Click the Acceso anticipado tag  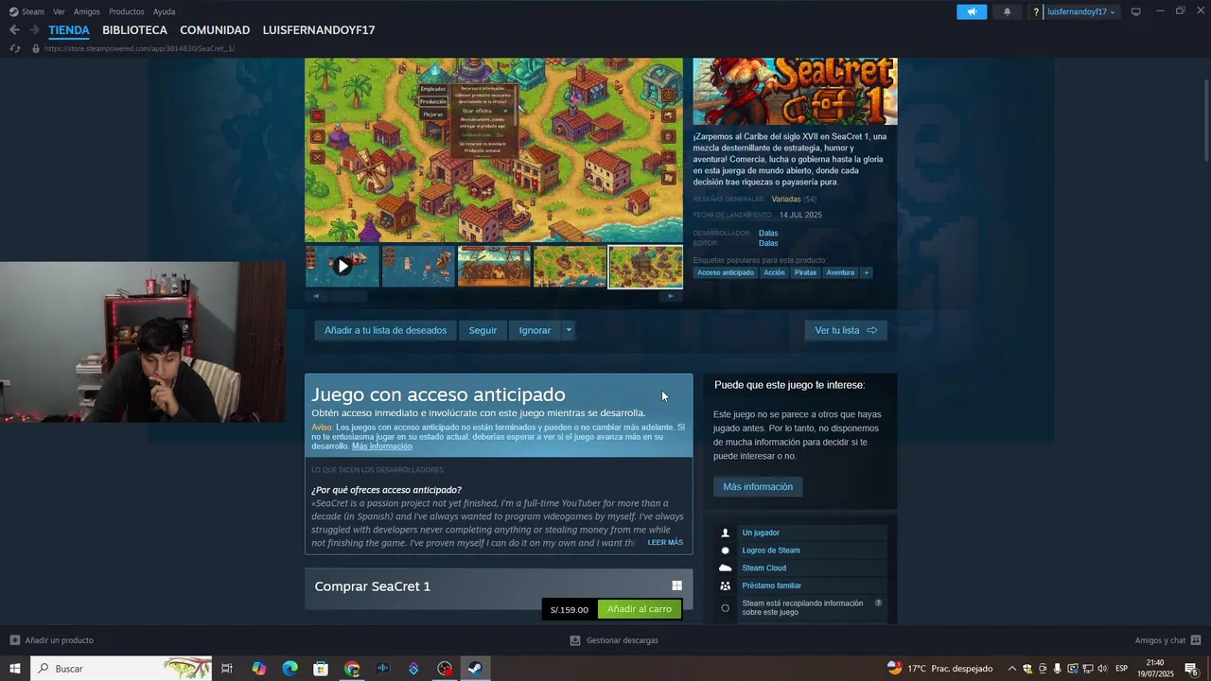[726, 272]
